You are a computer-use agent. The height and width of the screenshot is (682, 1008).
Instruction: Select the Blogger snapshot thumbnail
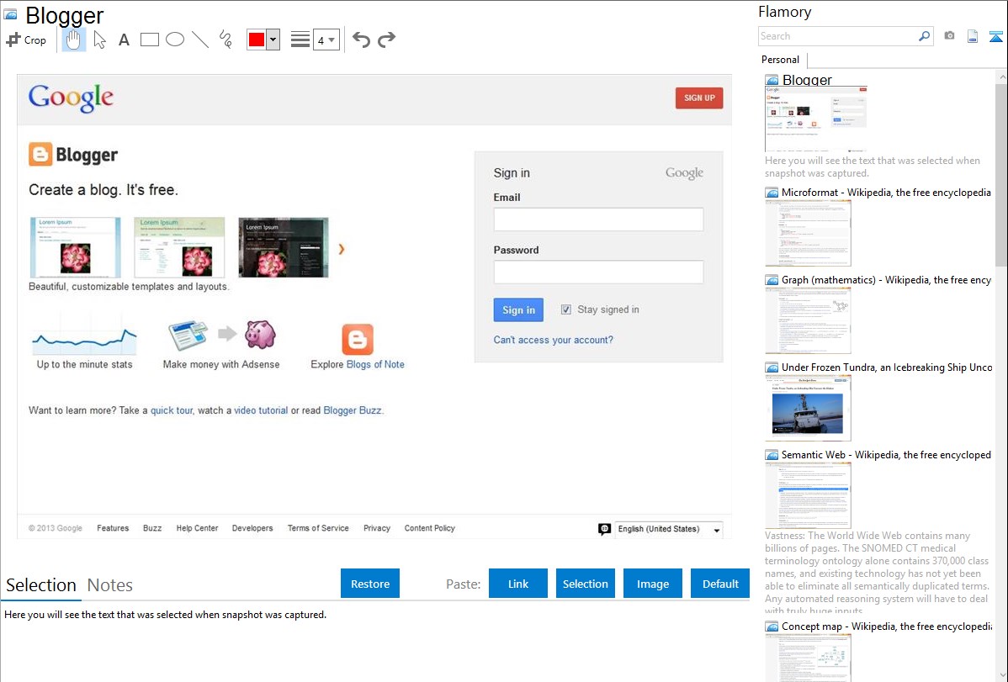click(816, 119)
